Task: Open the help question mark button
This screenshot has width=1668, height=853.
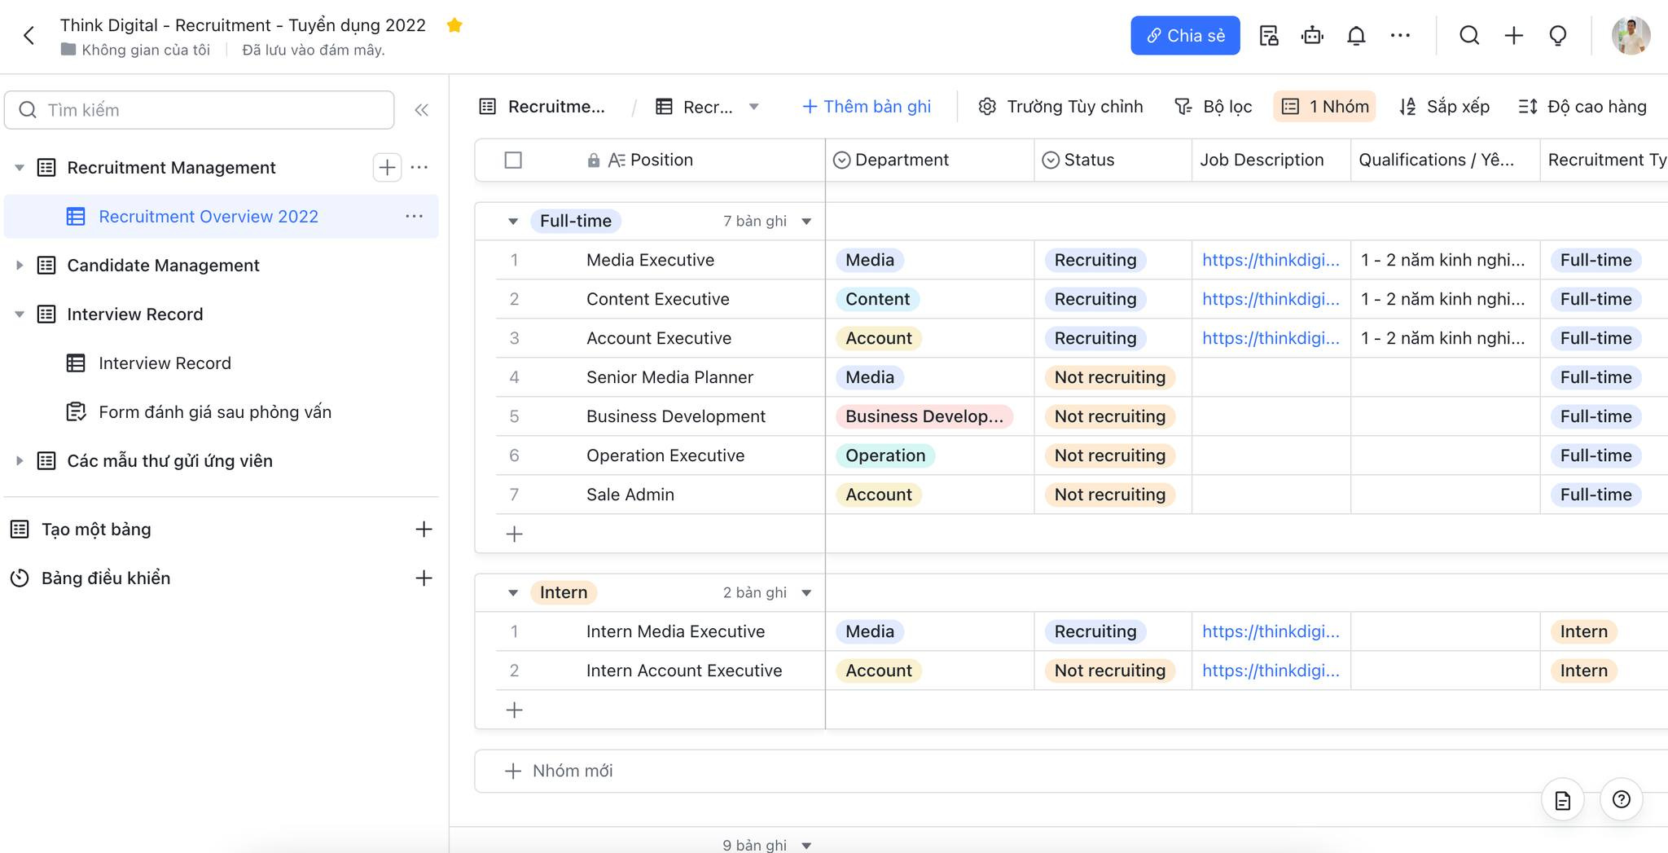Action: (x=1621, y=800)
